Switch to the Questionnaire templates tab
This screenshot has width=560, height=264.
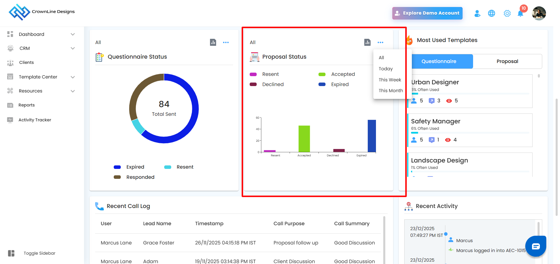click(x=439, y=61)
